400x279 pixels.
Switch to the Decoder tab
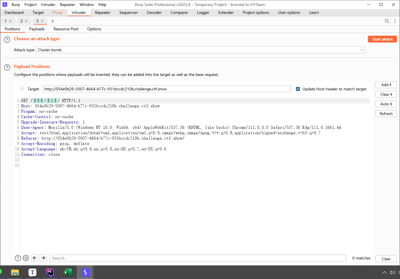pyautogui.click(x=154, y=12)
